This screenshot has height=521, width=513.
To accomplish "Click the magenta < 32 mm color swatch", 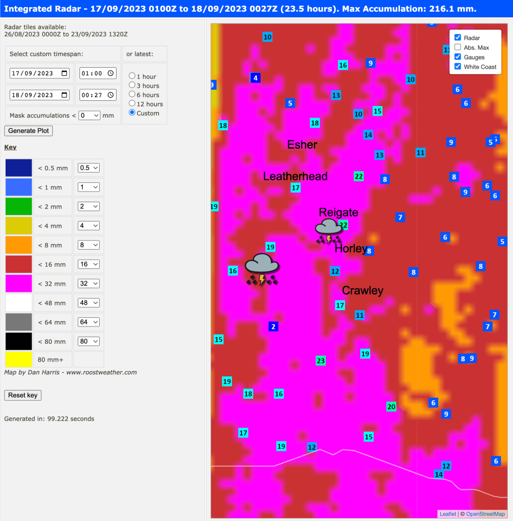I will tap(19, 284).
